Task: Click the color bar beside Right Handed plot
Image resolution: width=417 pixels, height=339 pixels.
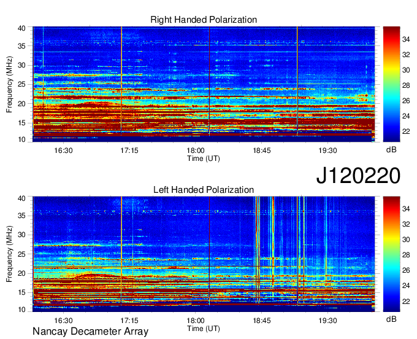Action: pos(391,84)
